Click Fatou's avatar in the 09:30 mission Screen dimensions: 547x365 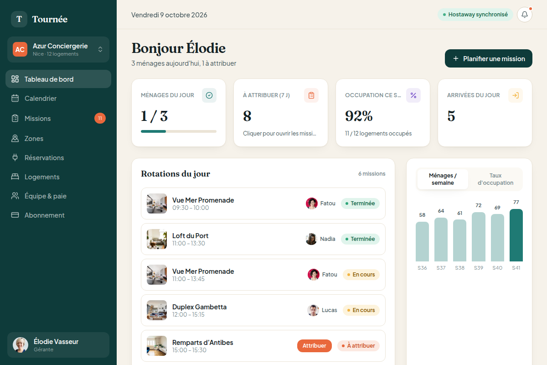(312, 203)
